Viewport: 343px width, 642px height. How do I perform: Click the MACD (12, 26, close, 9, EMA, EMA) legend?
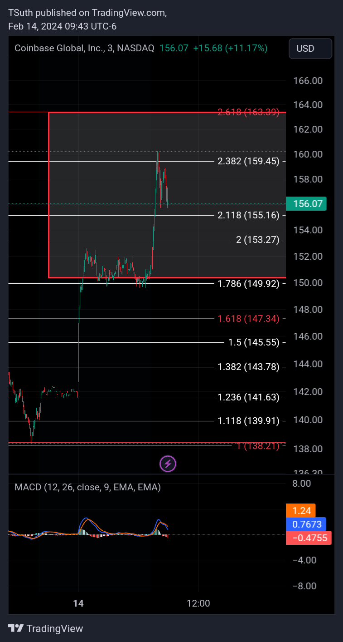(88, 487)
